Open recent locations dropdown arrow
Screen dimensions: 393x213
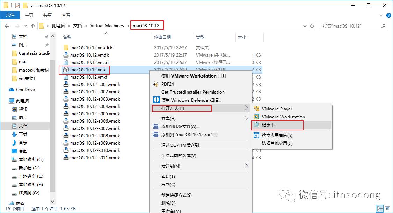[x=26, y=26]
